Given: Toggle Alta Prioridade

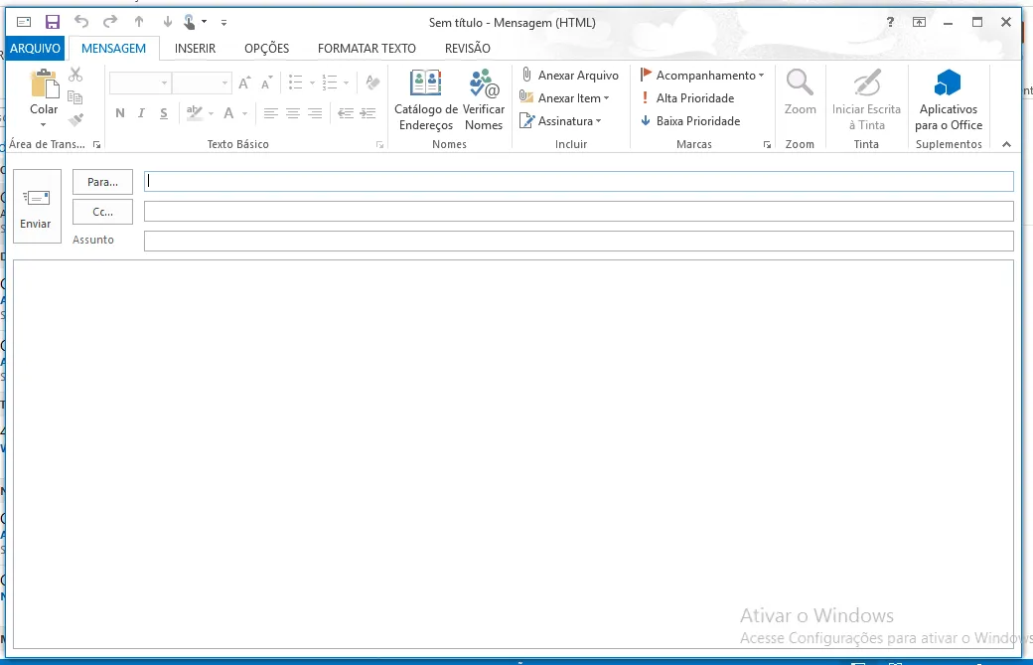Looking at the screenshot, I should [x=687, y=98].
